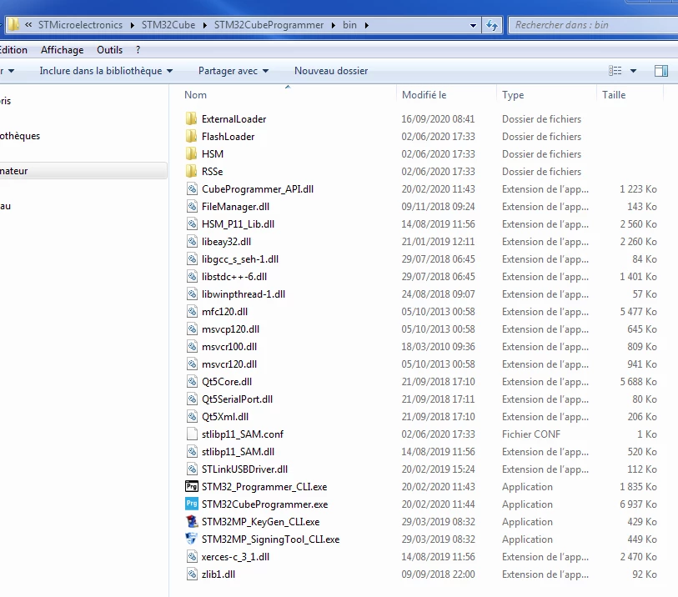This screenshot has width=678, height=597.
Task: Click the Rechercher dans : bin search field
Action: coord(592,25)
